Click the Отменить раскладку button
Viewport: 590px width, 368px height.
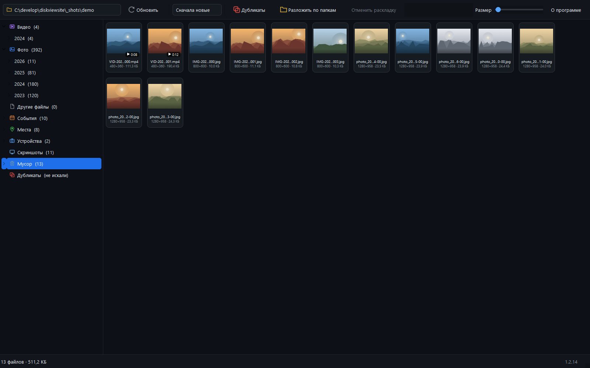pyautogui.click(x=374, y=10)
